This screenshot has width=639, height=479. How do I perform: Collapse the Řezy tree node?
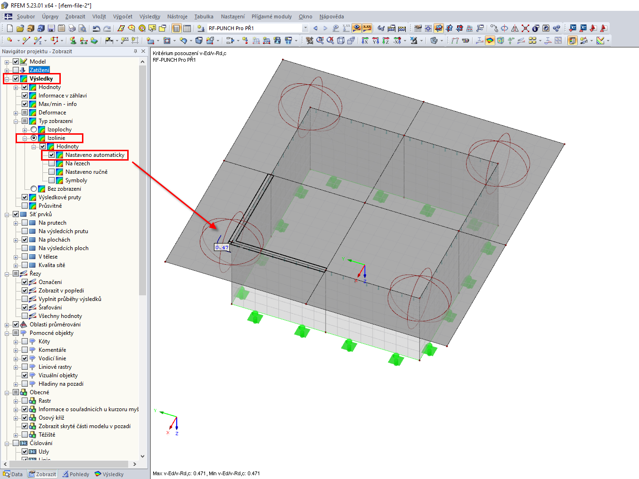click(7, 274)
